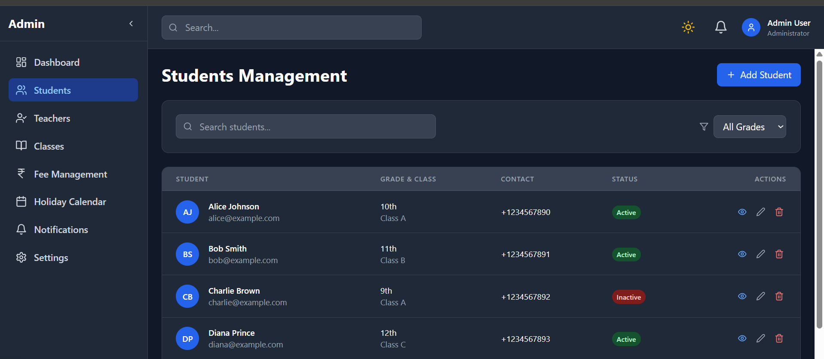This screenshot has width=824, height=359.
Task: Click the Classes book icon
Action: (x=21, y=146)
